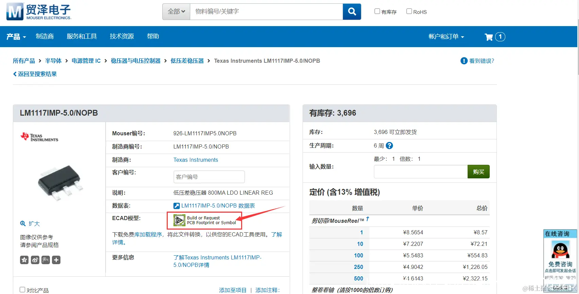Toggle the RoHS checkbox
579x294 pixels.
[x=409, y=11]
